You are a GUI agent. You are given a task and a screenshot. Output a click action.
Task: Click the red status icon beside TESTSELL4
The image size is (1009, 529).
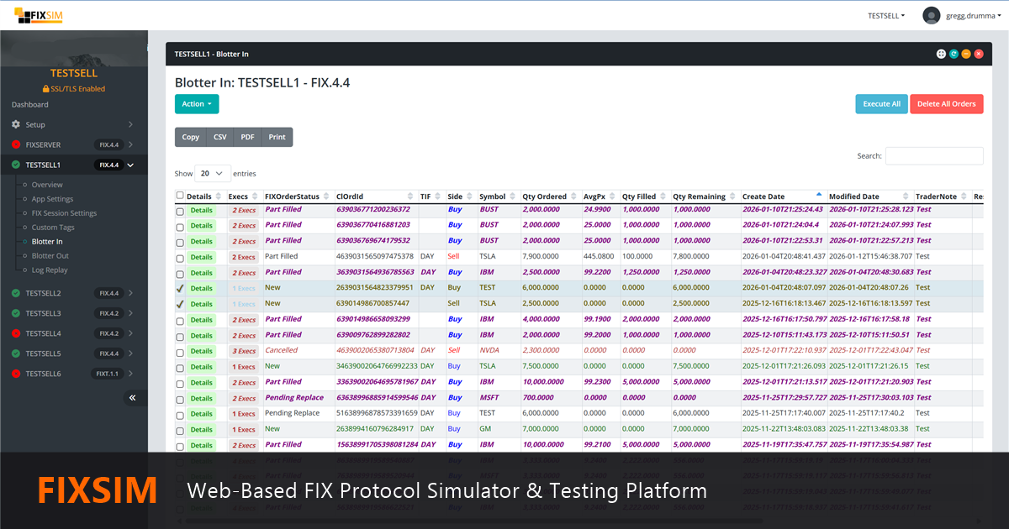(x=16, y=333)
